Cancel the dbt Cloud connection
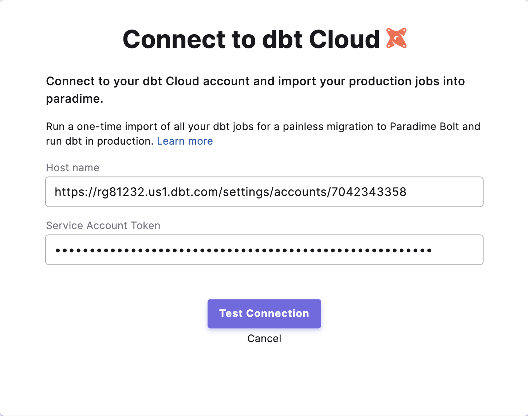Screen dimensions: 528x416 (x=264, y=338)
